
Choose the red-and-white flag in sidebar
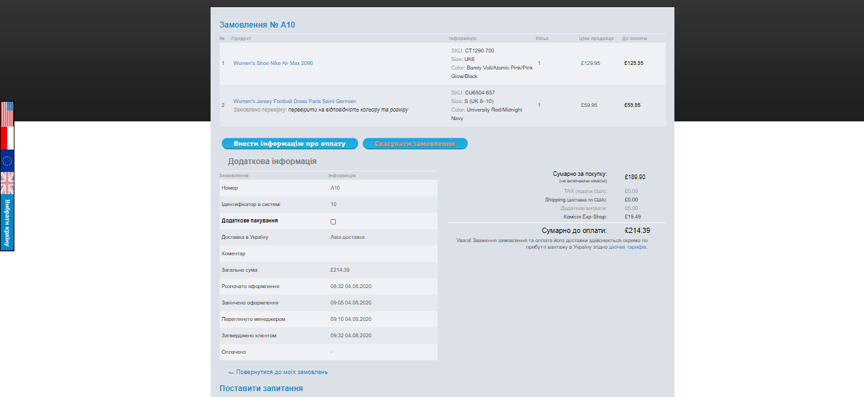pos(7,138)
